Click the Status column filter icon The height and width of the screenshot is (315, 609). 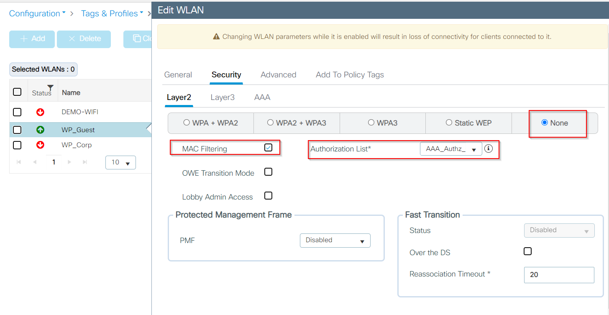(50, 87)
